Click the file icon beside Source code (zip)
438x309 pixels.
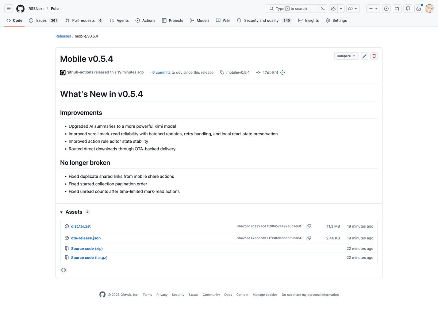67,248
